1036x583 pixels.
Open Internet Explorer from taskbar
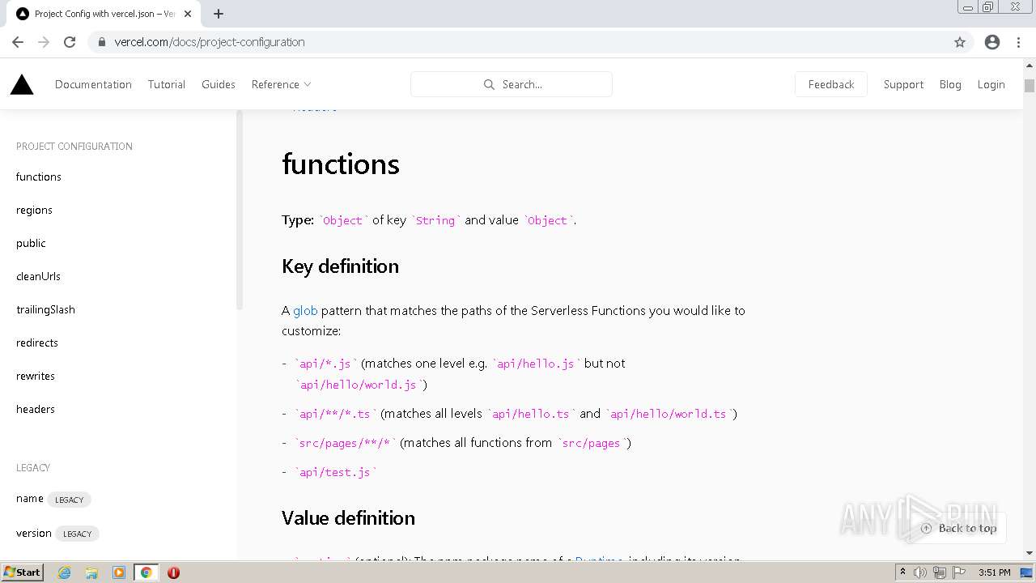coord(64,572)
